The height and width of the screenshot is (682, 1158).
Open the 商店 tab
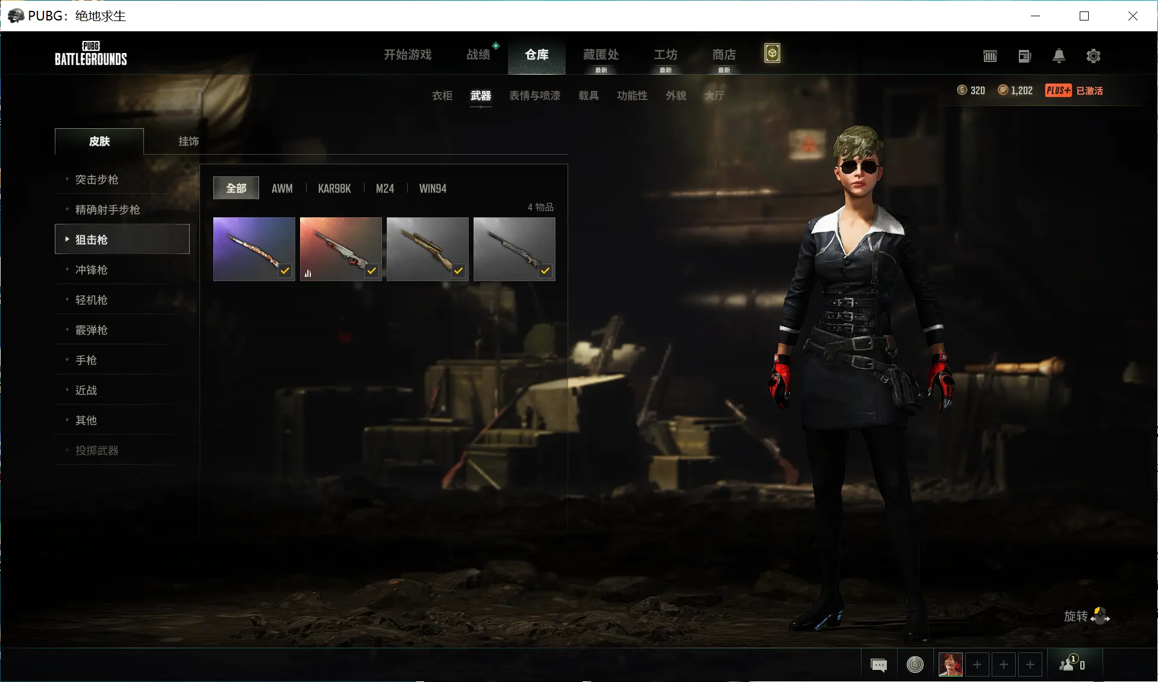(724, 55)
